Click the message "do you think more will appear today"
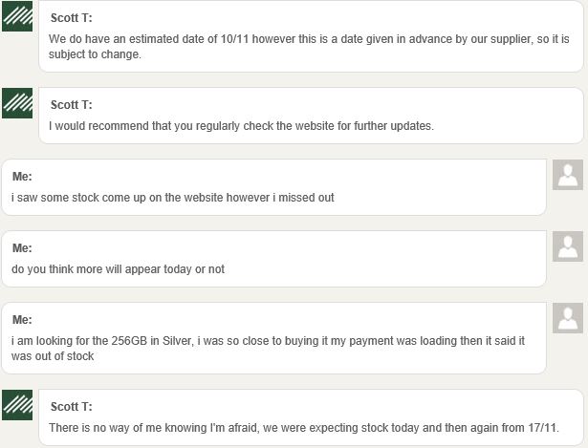 point(273,259)
